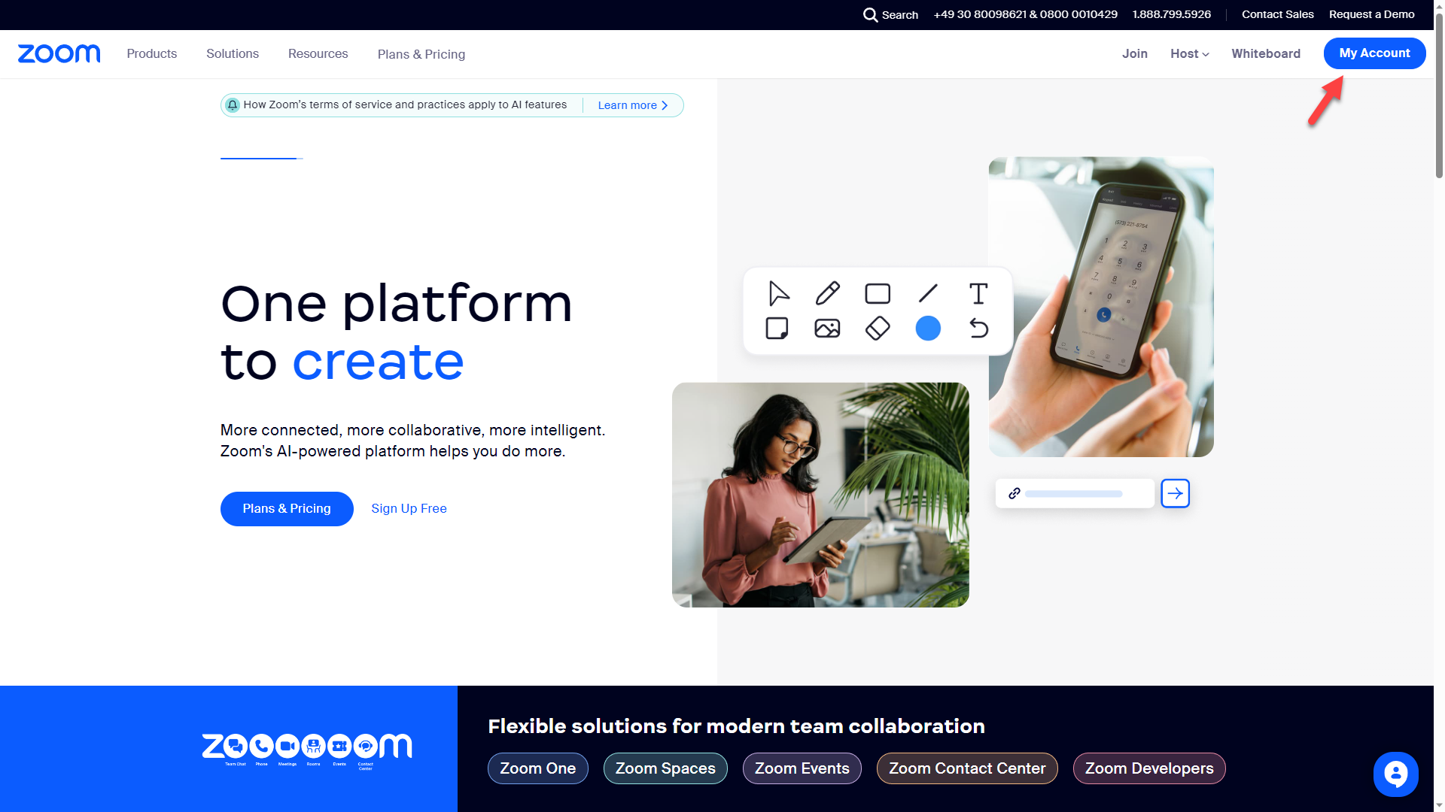Select the text tool icon
The width and height of the screenshot is (1445, 812).
[x=977, y=292]
